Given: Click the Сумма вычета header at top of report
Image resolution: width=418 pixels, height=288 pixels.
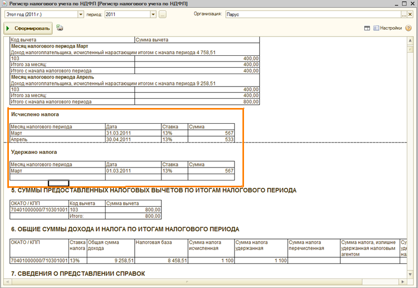Looking at the screenshot, I should [x=197, y=40].
